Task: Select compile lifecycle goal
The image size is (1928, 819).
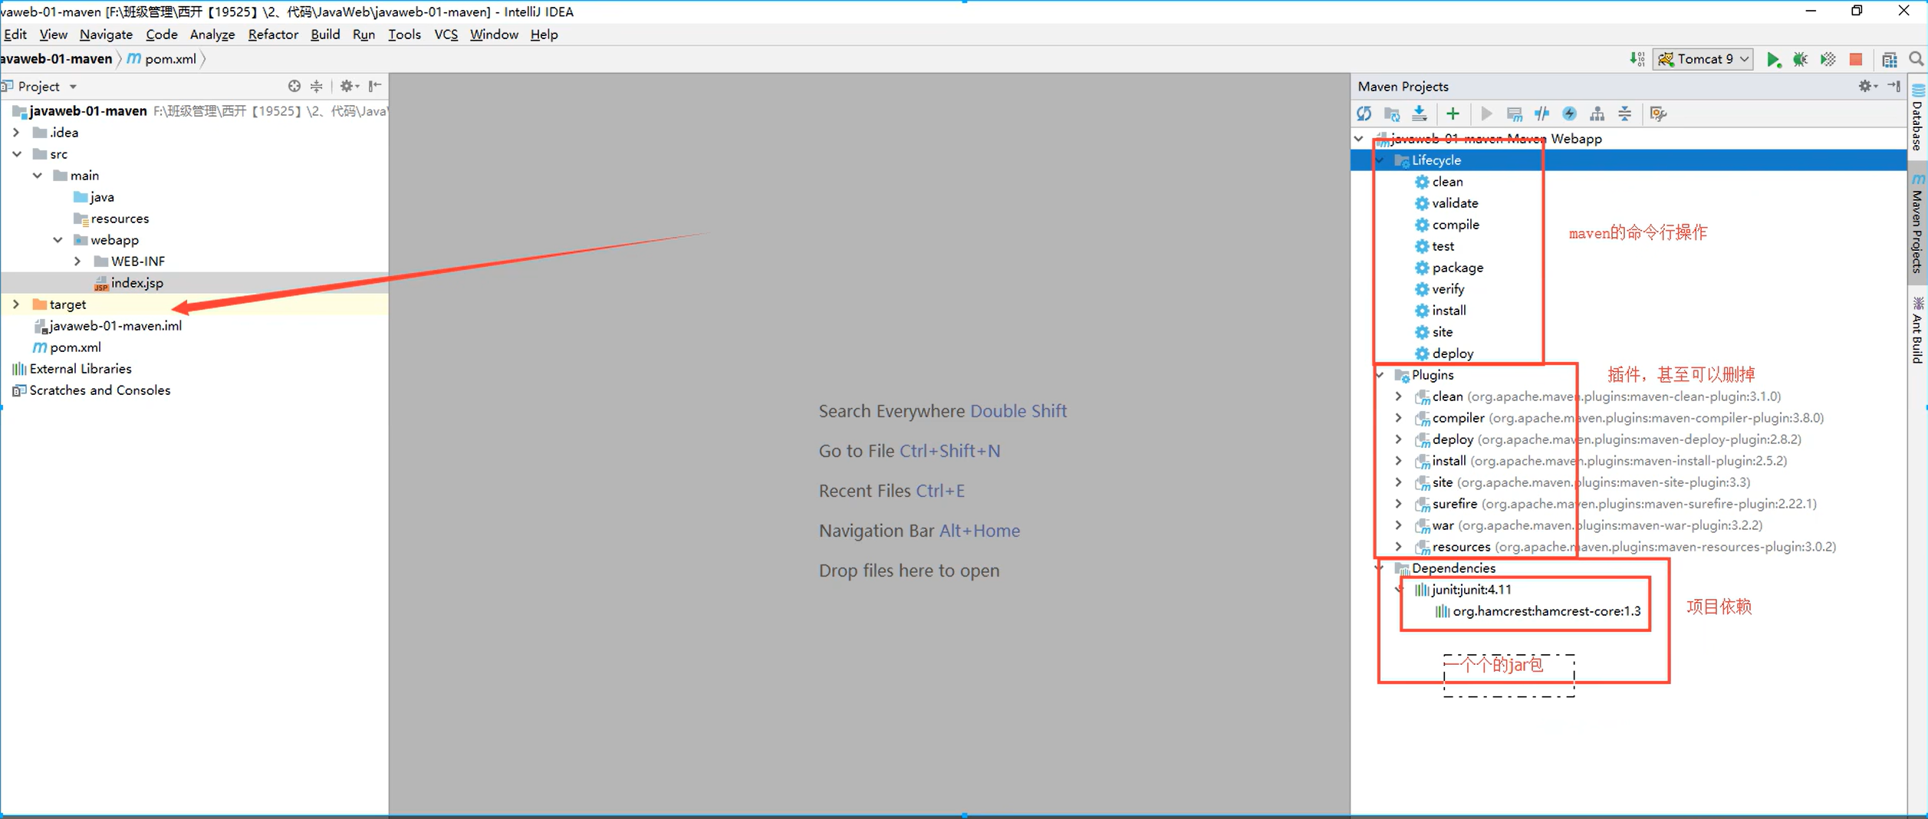Action: click(x=1446, y=224)
